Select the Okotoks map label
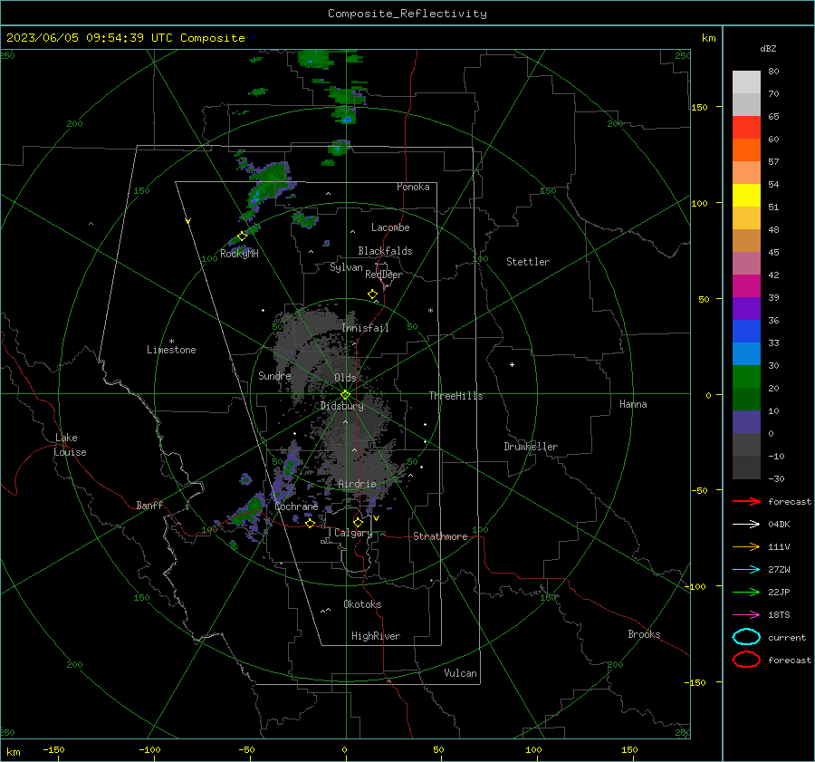Screen dimensions: 815x762 click(x=362, y=604)
